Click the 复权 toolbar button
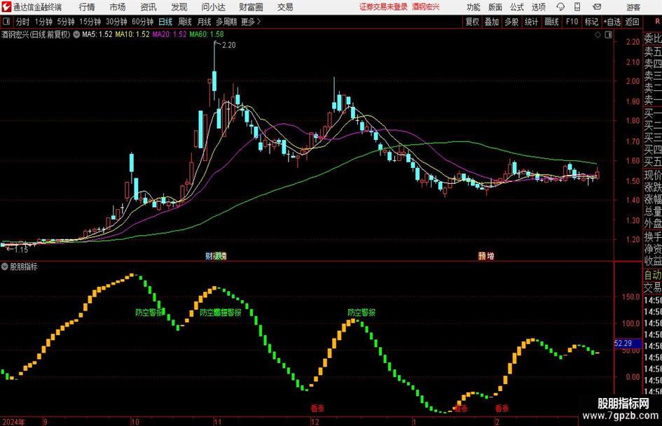This screenshot has height=426, width=662. 472,22
